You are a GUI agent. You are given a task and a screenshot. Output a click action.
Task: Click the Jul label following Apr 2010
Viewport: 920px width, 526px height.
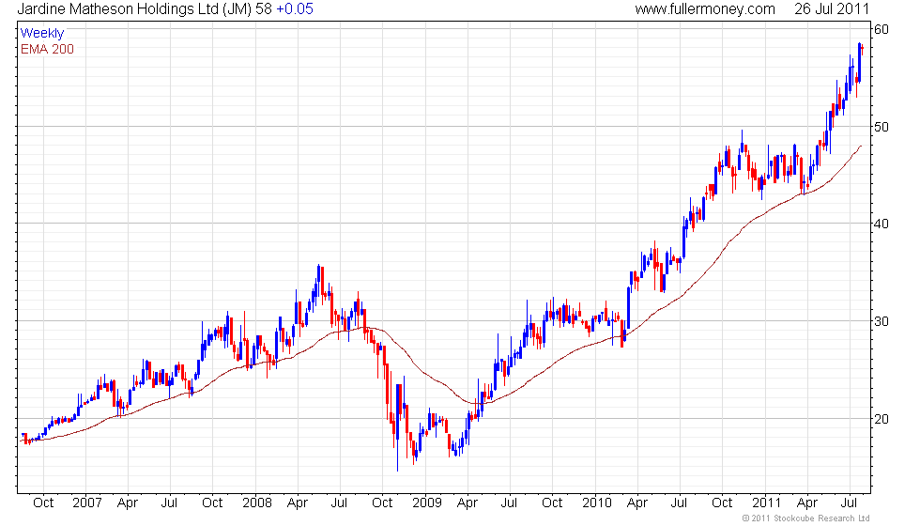click(x=679, y=503)
